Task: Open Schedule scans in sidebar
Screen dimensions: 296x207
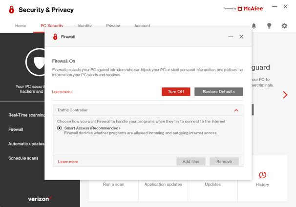Action: (x=23, y=158)
